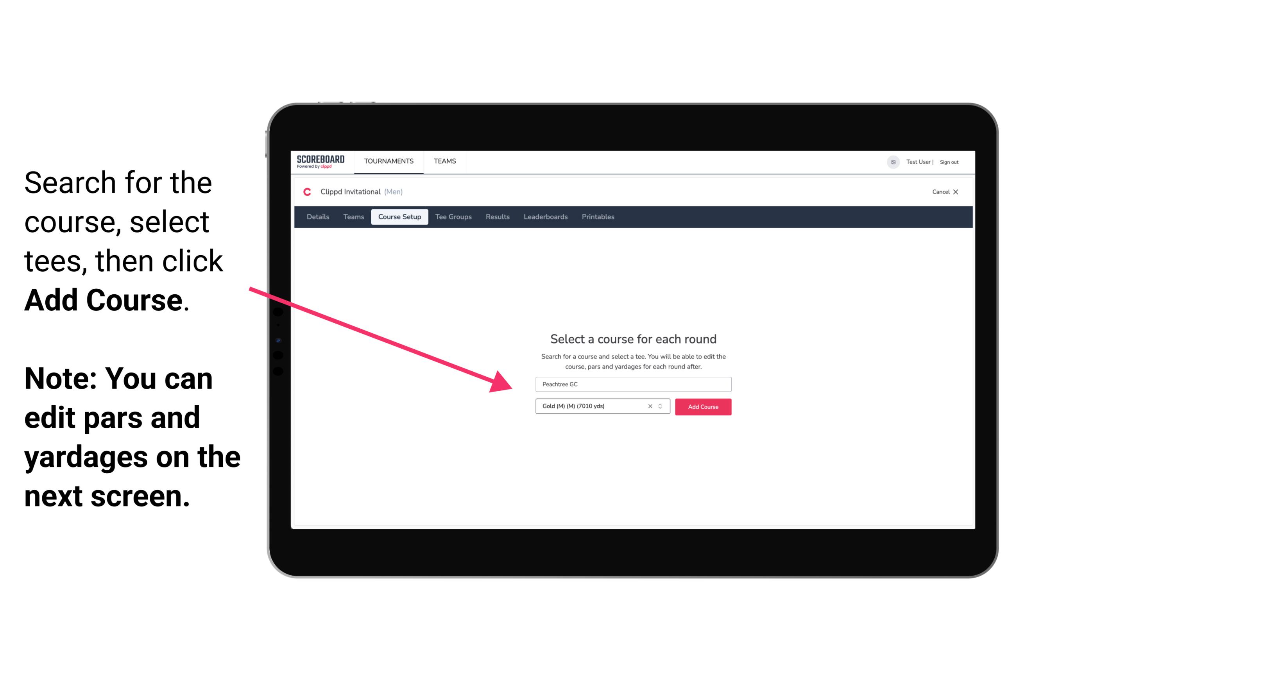Open the Details tab
The height and width of the screenshot is (680, 1264).
(317, 217)
